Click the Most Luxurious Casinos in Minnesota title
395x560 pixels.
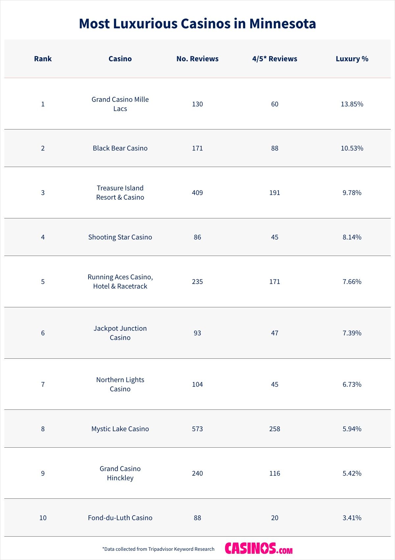point(197,24)
